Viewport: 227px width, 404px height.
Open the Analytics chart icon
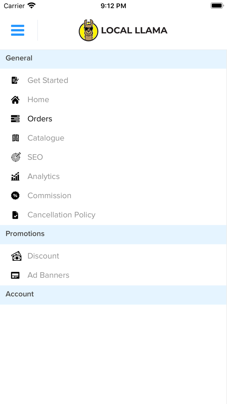(x=15, y=176)
